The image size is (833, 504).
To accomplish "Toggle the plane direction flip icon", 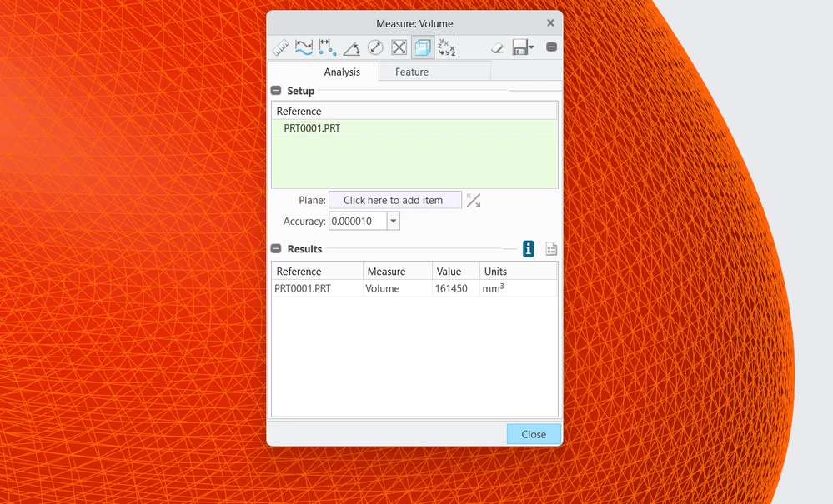I will pos(474,201).
